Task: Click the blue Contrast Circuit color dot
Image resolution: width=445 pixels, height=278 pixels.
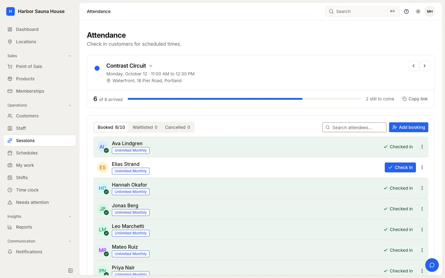Action: pyautogui.click(x=97, y=68)
